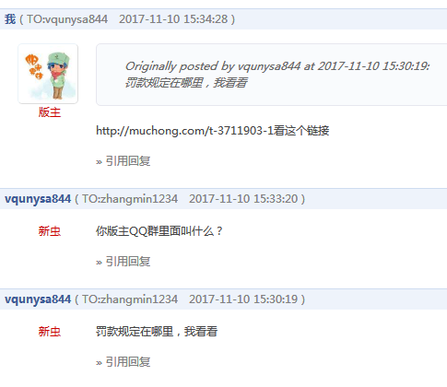Click 引用回复 under the muchong link message

pos(128,161)
